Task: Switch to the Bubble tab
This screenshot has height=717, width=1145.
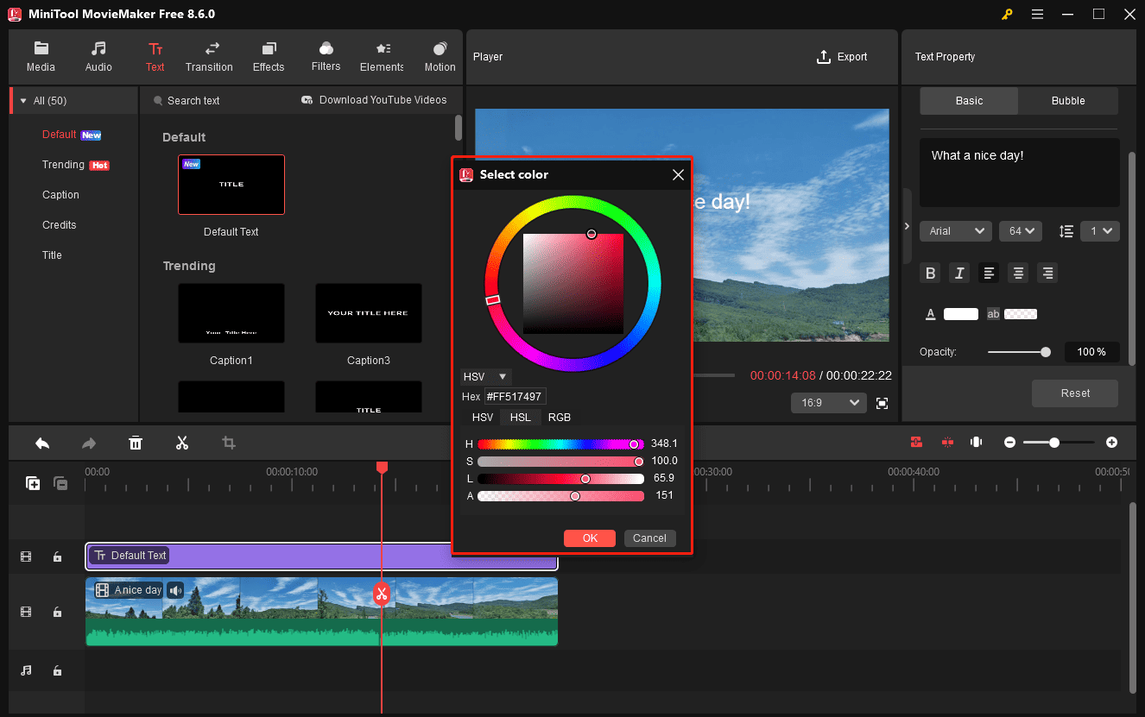Action: [x=1067, y=101]
